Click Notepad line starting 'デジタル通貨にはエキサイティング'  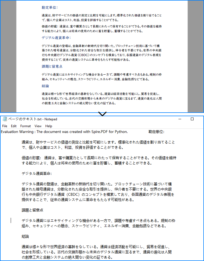tap(99, 221)
